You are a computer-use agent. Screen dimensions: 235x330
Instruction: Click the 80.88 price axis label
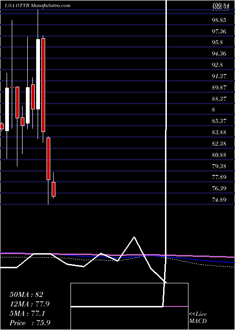click(219, 155)
